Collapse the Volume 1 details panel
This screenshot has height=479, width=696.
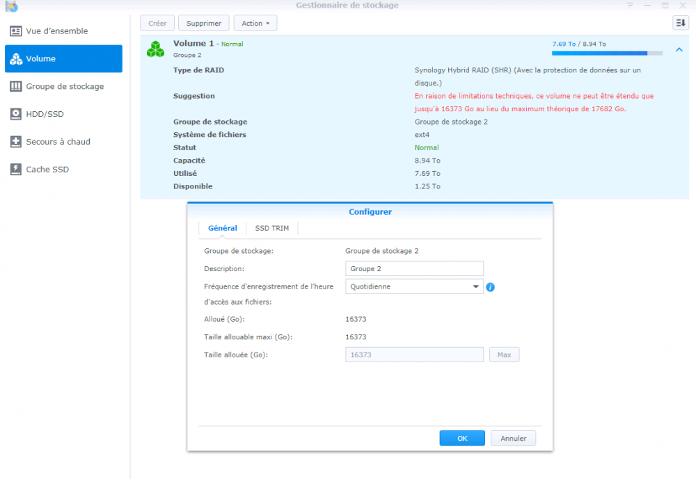(x=679, y=49)
